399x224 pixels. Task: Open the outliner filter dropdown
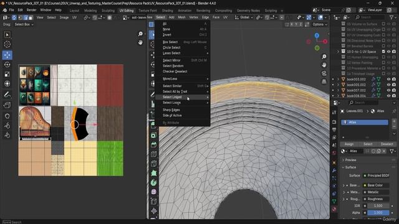(x=393, y=17)
